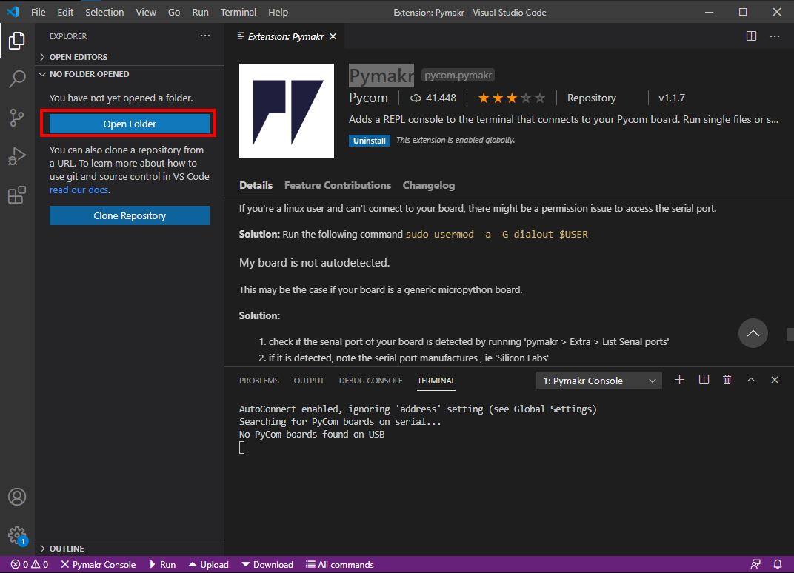This screenshot has height=573, width=794.
Task: Click the Open Folder button
Action: tap(129, 124)
